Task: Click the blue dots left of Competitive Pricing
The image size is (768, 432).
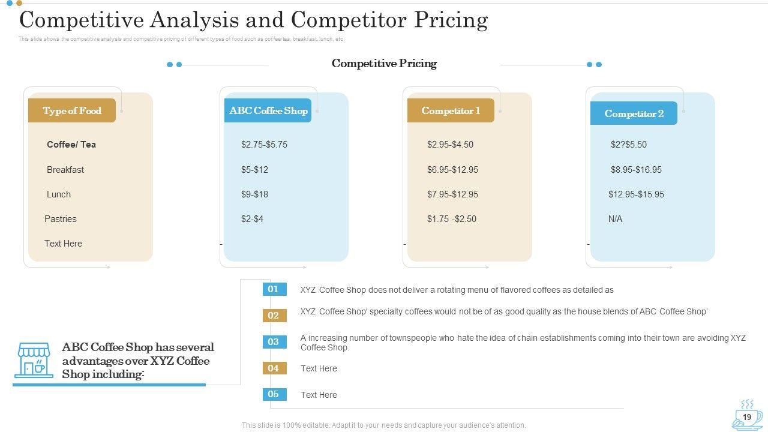Action: (175, 65)
